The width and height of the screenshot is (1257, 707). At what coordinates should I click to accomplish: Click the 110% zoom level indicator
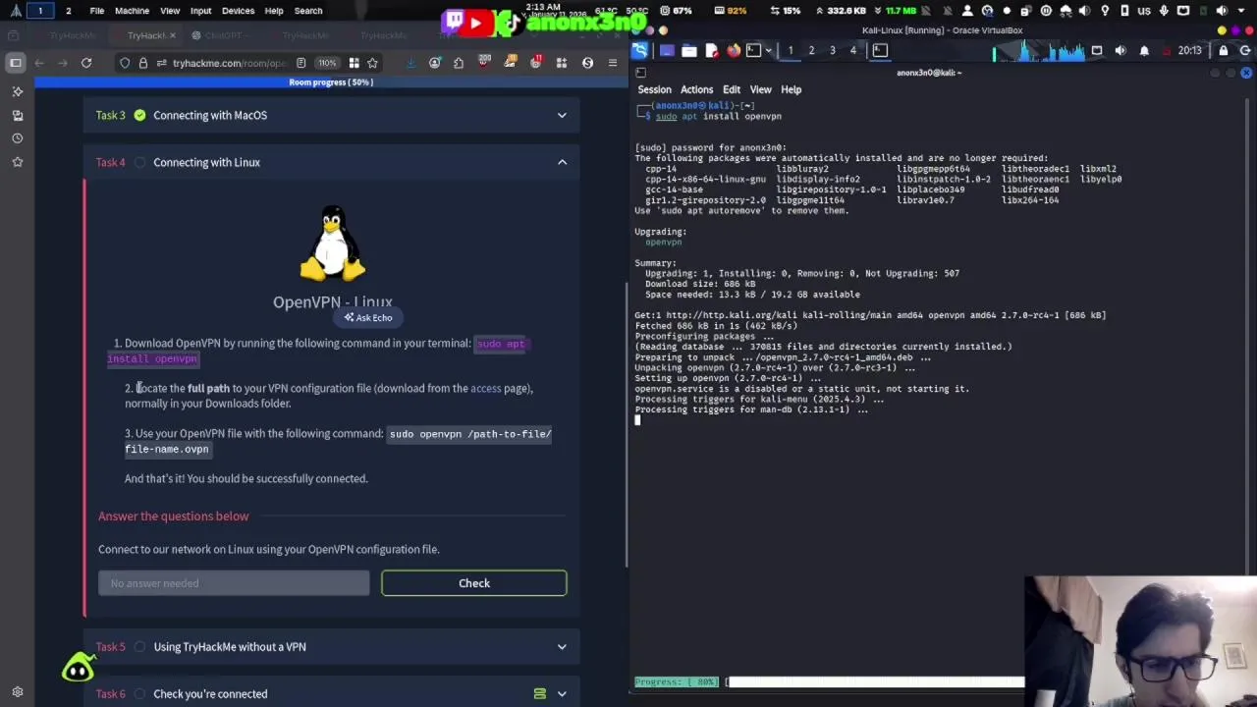point(327,63)
